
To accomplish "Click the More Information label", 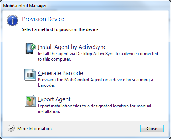I will (x=34, y=129).
